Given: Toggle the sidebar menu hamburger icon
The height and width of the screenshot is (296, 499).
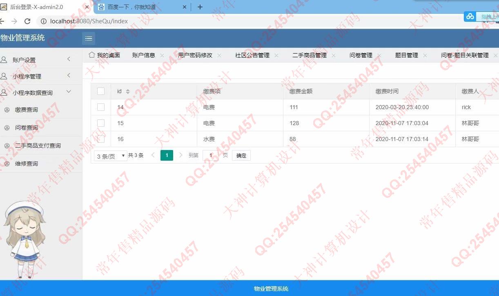Looking at the screenshot, I should pos(89,38).
